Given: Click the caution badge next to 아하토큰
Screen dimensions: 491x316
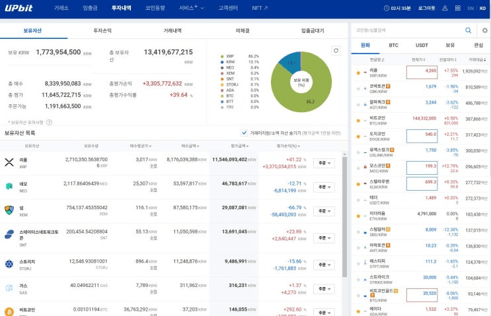Looking at the screenshot, I should (x=389, y=245).
